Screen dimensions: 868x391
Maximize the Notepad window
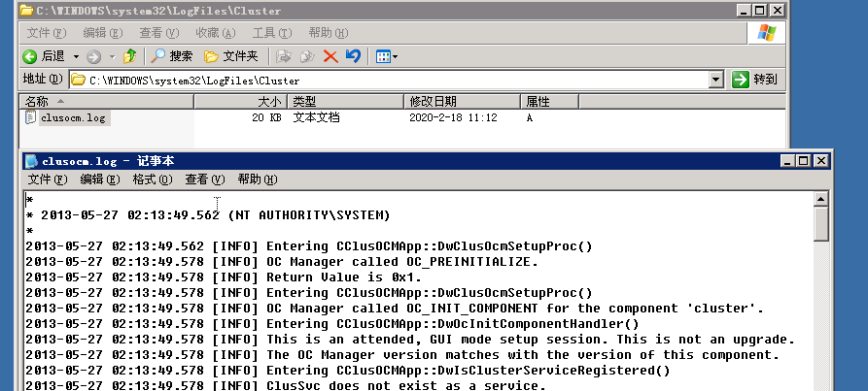805,161
